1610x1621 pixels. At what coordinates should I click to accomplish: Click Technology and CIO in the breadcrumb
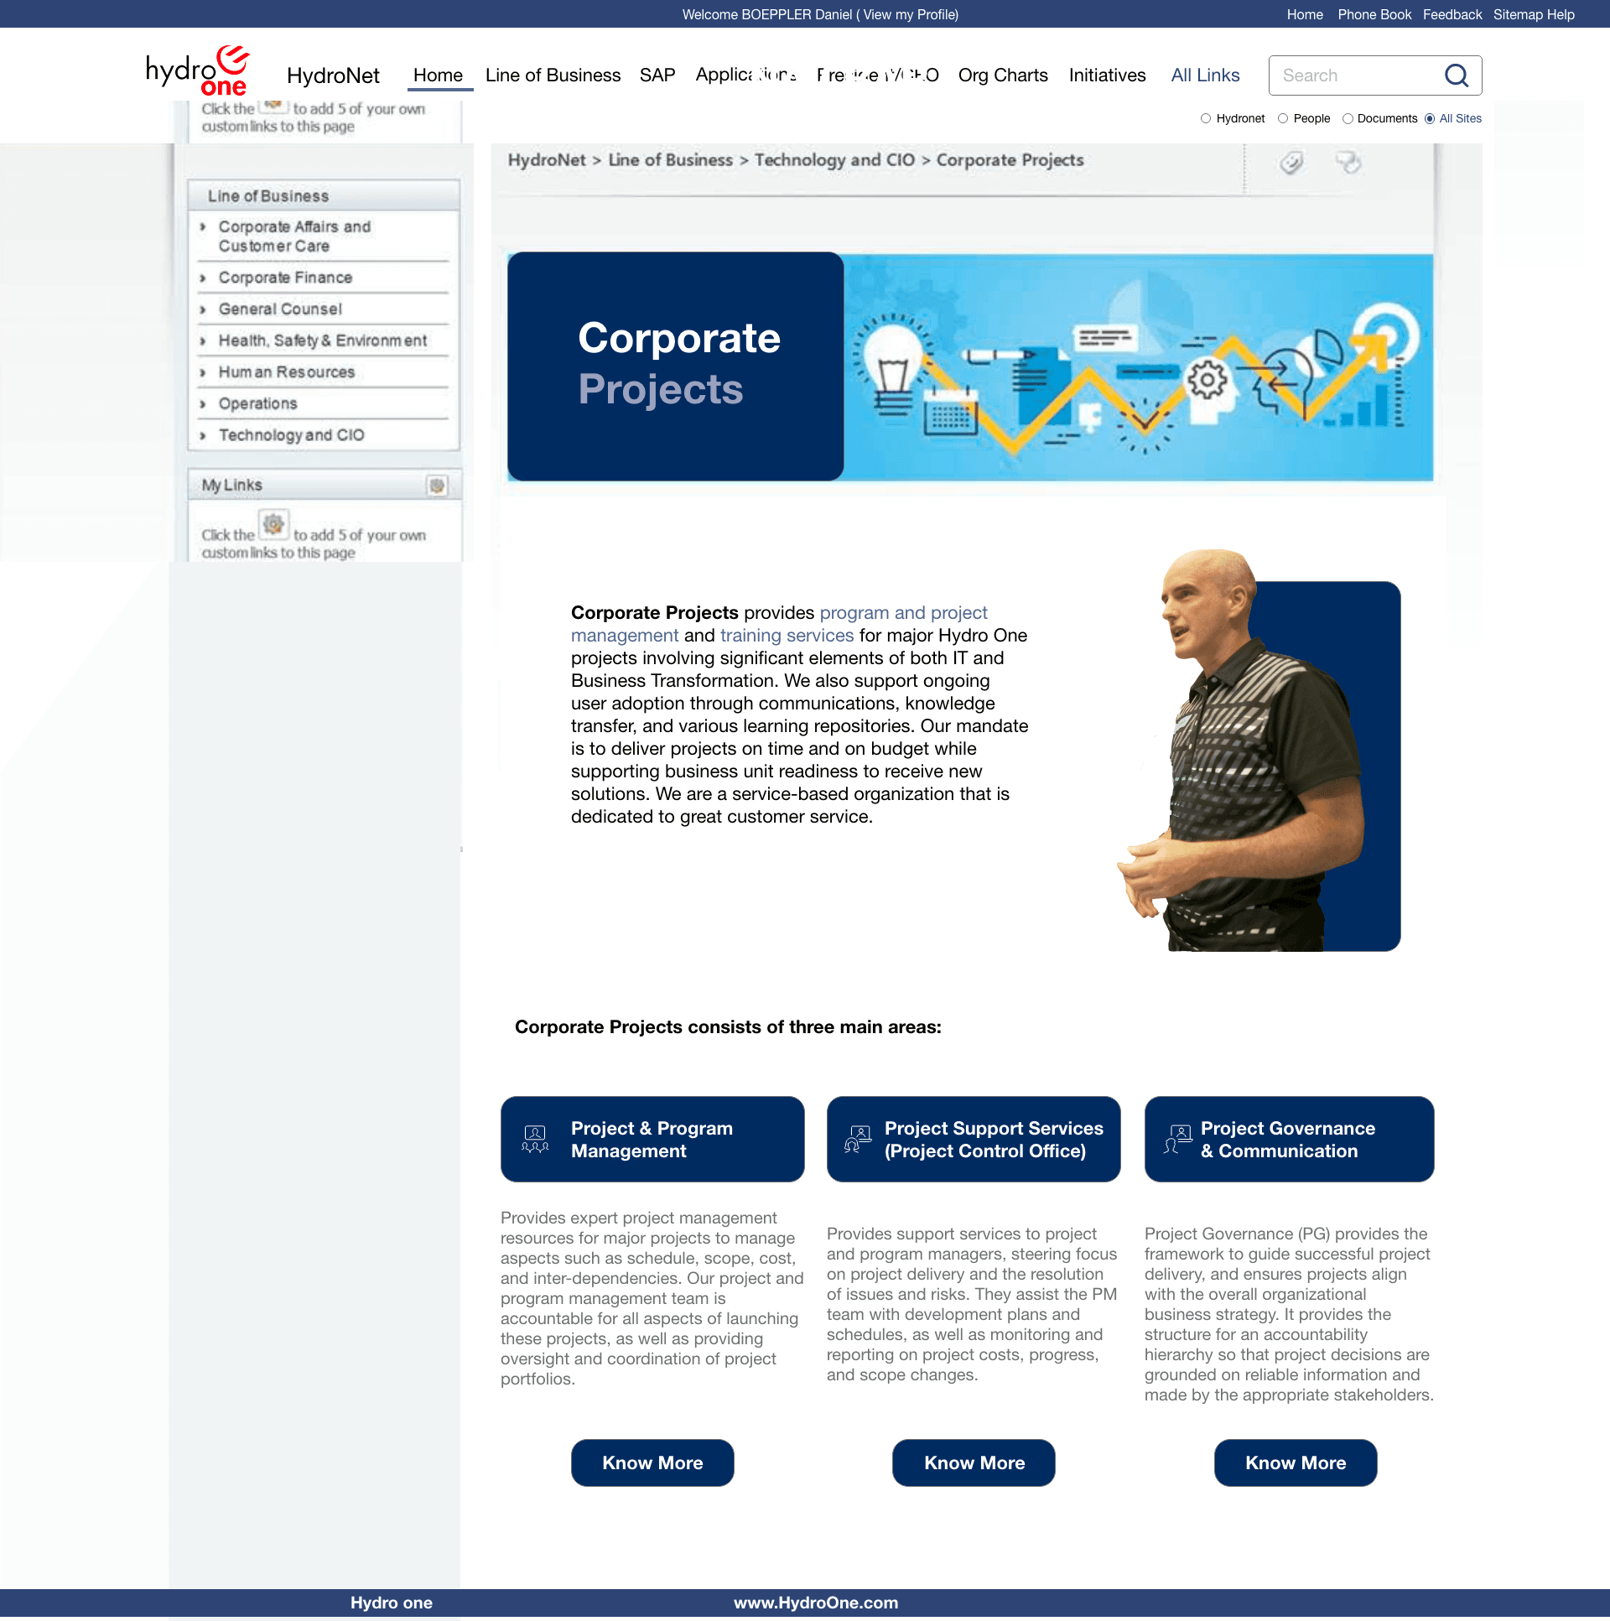834,159
